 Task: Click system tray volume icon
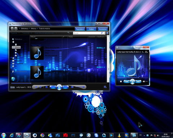[x=158, y=135]
